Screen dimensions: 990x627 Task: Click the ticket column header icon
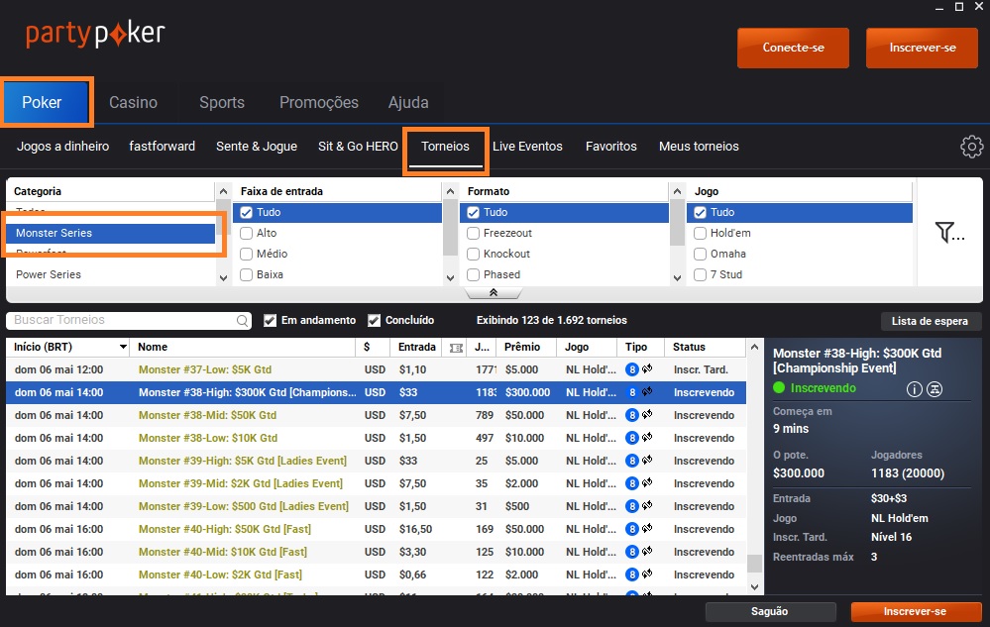tap(456, 348)
